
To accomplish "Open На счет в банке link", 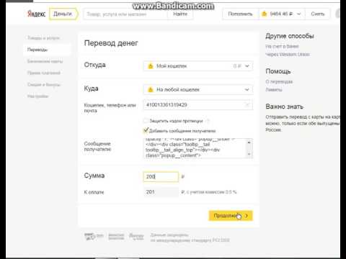I will tap(282, 46).
